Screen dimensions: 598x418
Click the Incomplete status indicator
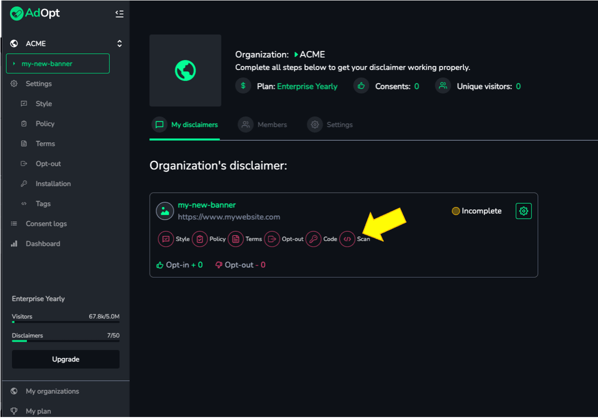click(477, 211)
